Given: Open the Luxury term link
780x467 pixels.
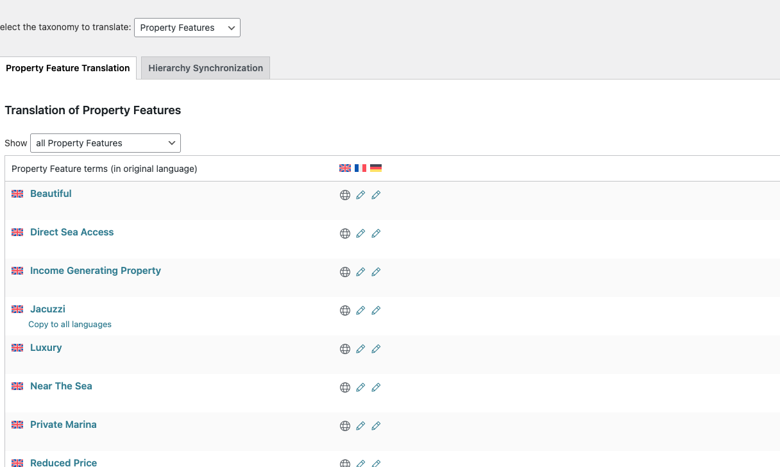Looking at the screenshot, I should [46, 348].
